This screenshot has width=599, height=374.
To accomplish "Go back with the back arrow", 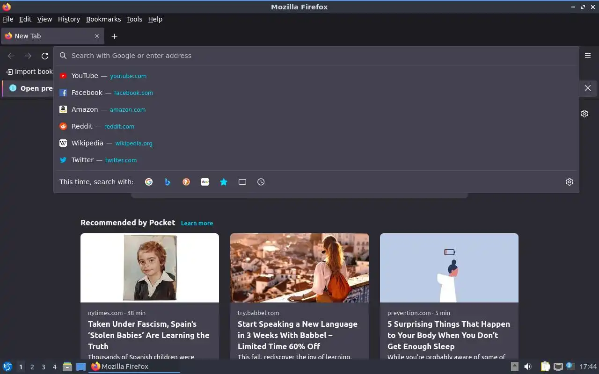I will point(11,56).
